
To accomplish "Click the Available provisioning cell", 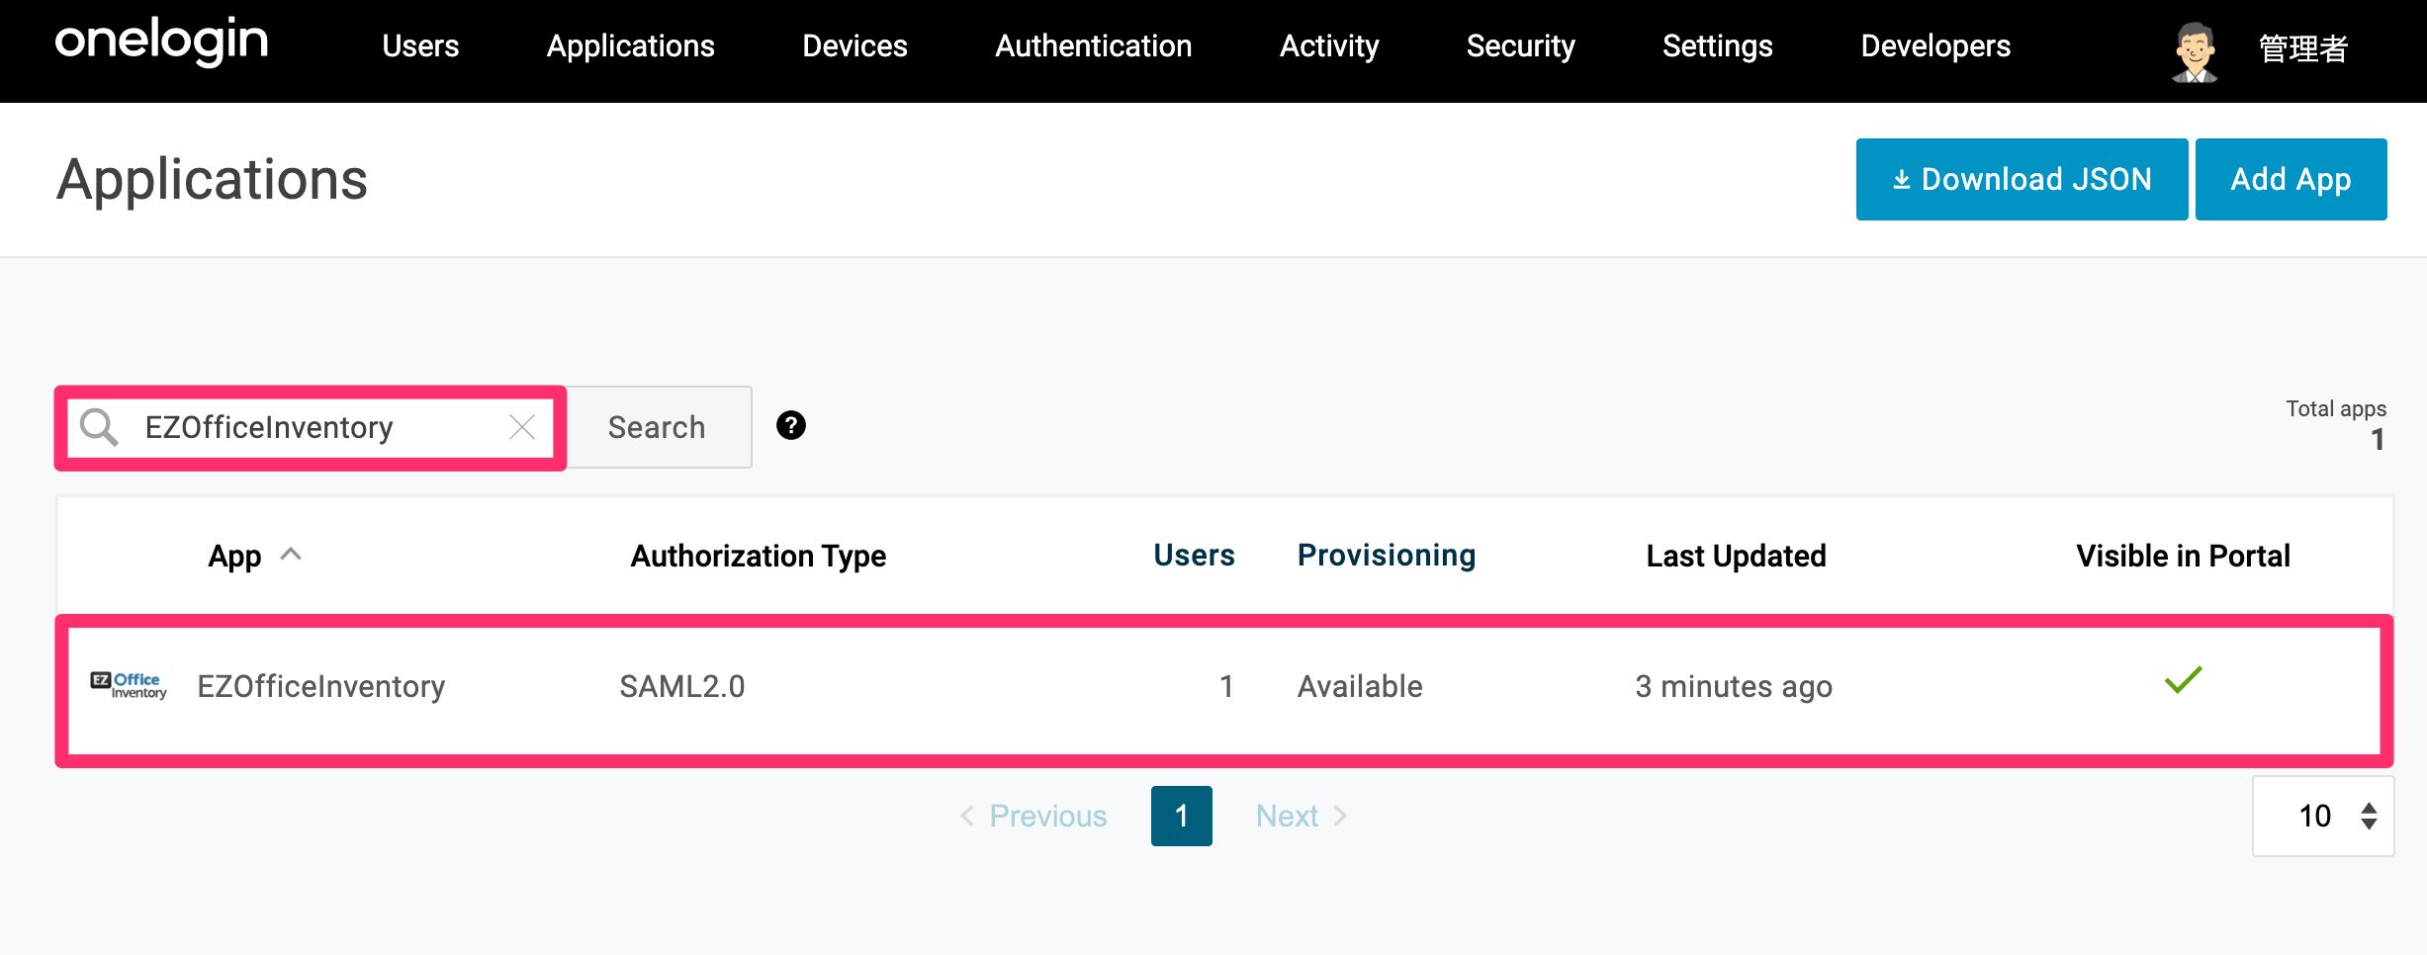I will click(x=1360, y=686).
